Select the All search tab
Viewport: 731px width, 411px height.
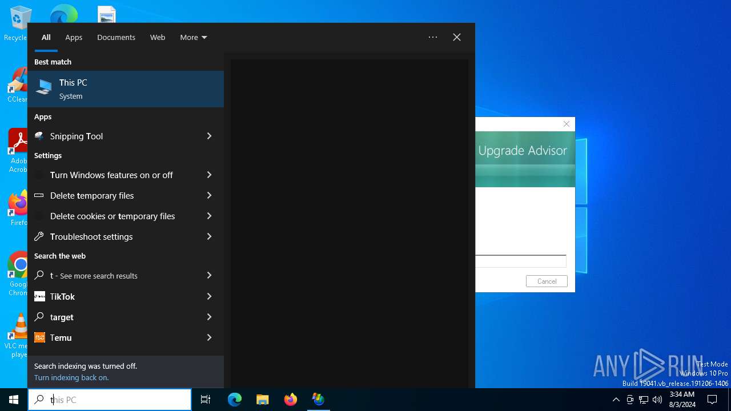tap(46, 37)
